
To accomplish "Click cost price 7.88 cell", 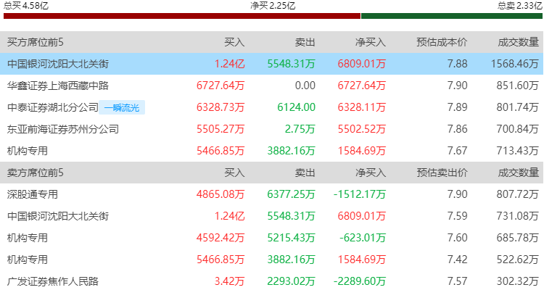I will pyautogui.click(x=457, y=64).
